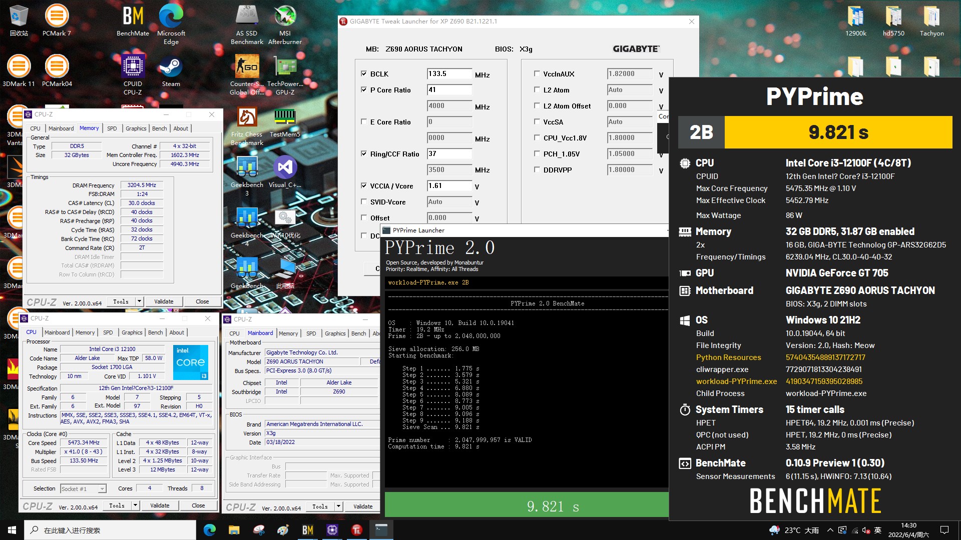Image resolution: width=961 pixels, height=540 pixels.
Task: Click the Windows taskbar search box
Action: (110, 530)
